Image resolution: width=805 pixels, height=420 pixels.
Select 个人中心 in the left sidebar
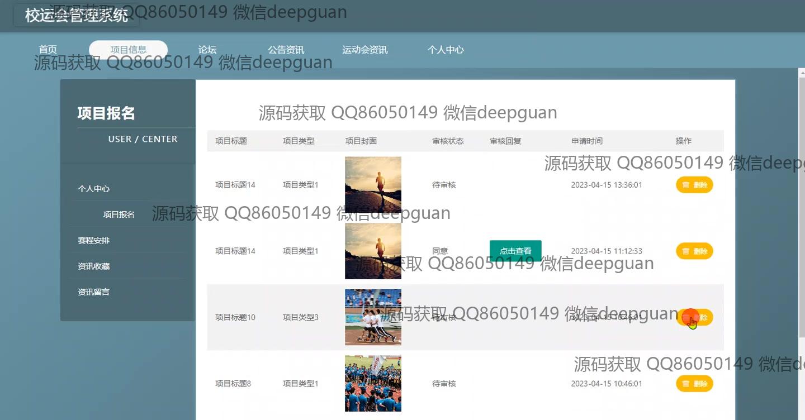pyautogui.click(x=94, y=189)
